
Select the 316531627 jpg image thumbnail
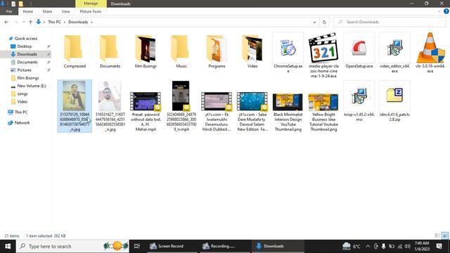(110, 106)
